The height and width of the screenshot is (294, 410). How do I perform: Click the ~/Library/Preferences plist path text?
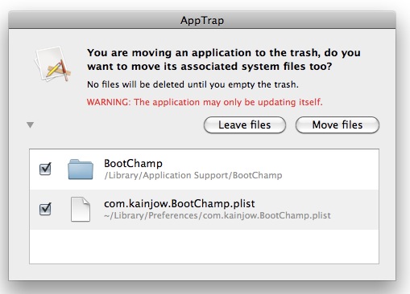[x=217, y=215]
